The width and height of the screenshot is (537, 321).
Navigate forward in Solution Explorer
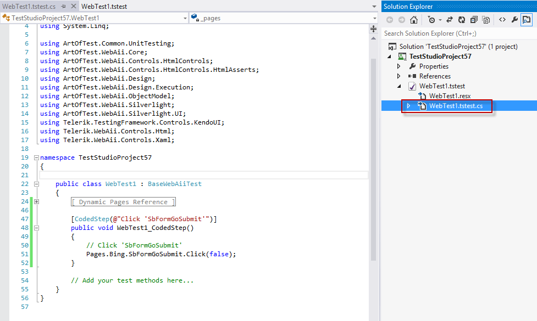tap(402, 20)
